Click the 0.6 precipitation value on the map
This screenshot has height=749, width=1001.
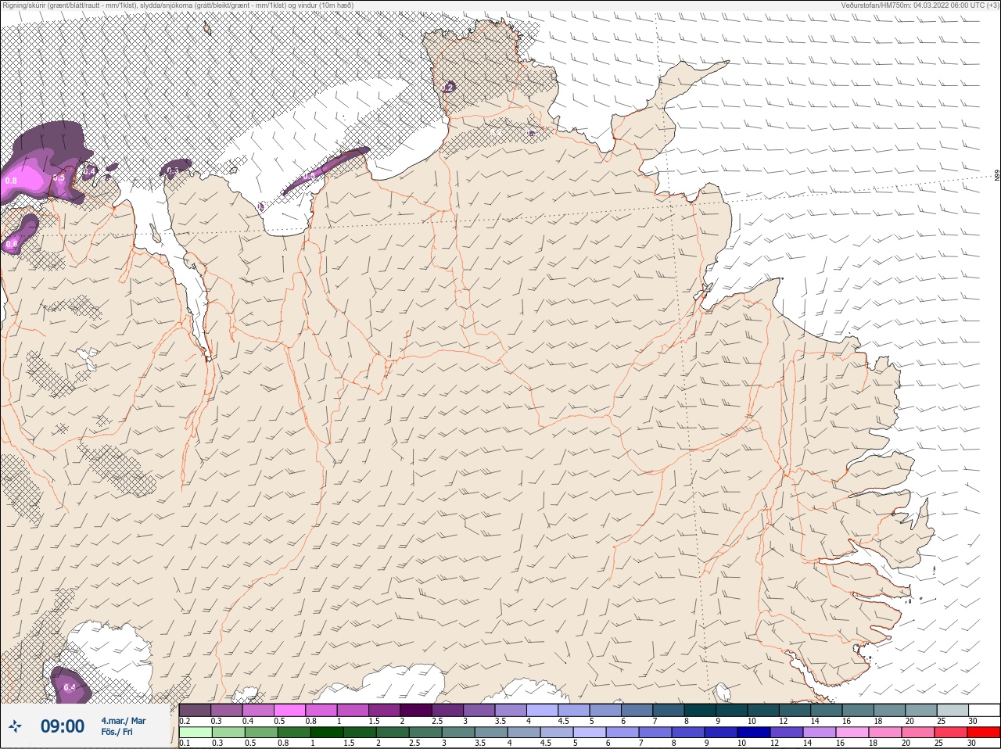pos(11,244)
